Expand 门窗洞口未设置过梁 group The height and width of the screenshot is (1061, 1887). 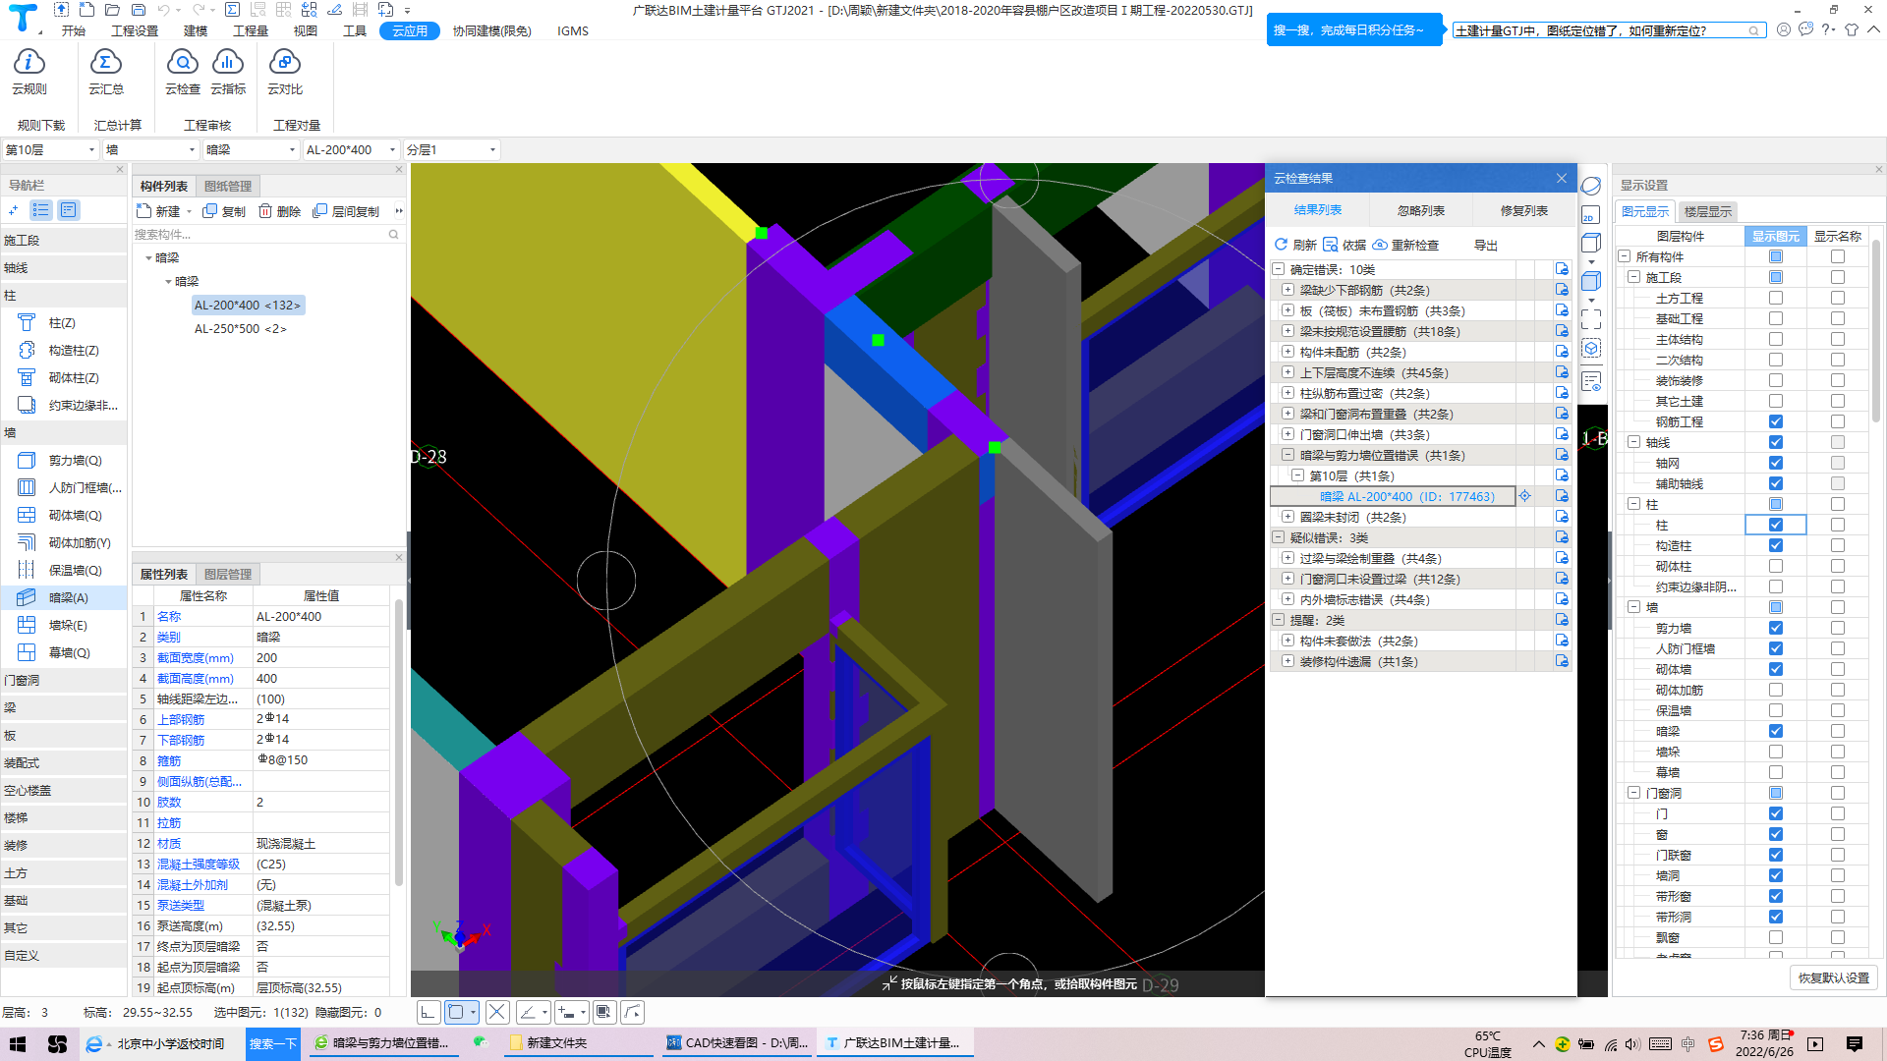(x=1287, y=579)
